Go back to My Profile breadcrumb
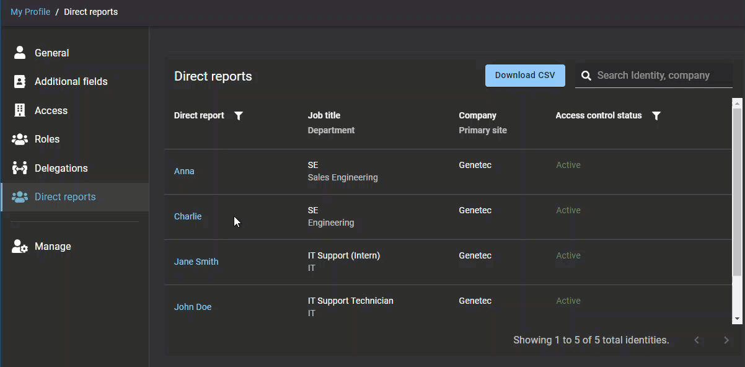 coord(30,12)
